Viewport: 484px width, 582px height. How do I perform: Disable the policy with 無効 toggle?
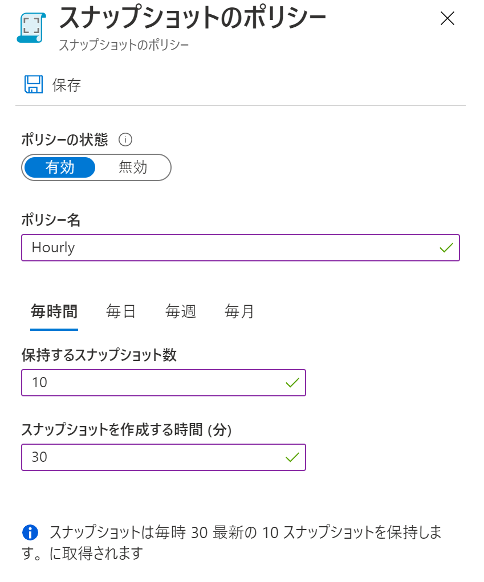[133, 167]
